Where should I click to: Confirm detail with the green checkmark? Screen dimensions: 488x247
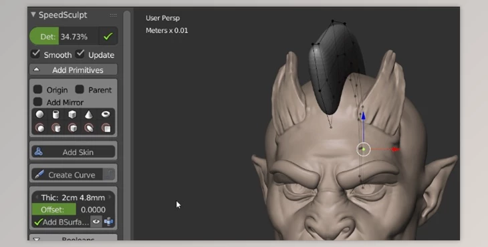(108, 36)
